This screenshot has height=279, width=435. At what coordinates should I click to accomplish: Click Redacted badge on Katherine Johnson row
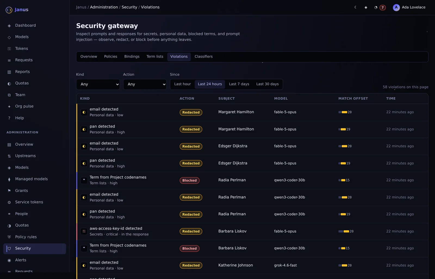click(191, 265)
